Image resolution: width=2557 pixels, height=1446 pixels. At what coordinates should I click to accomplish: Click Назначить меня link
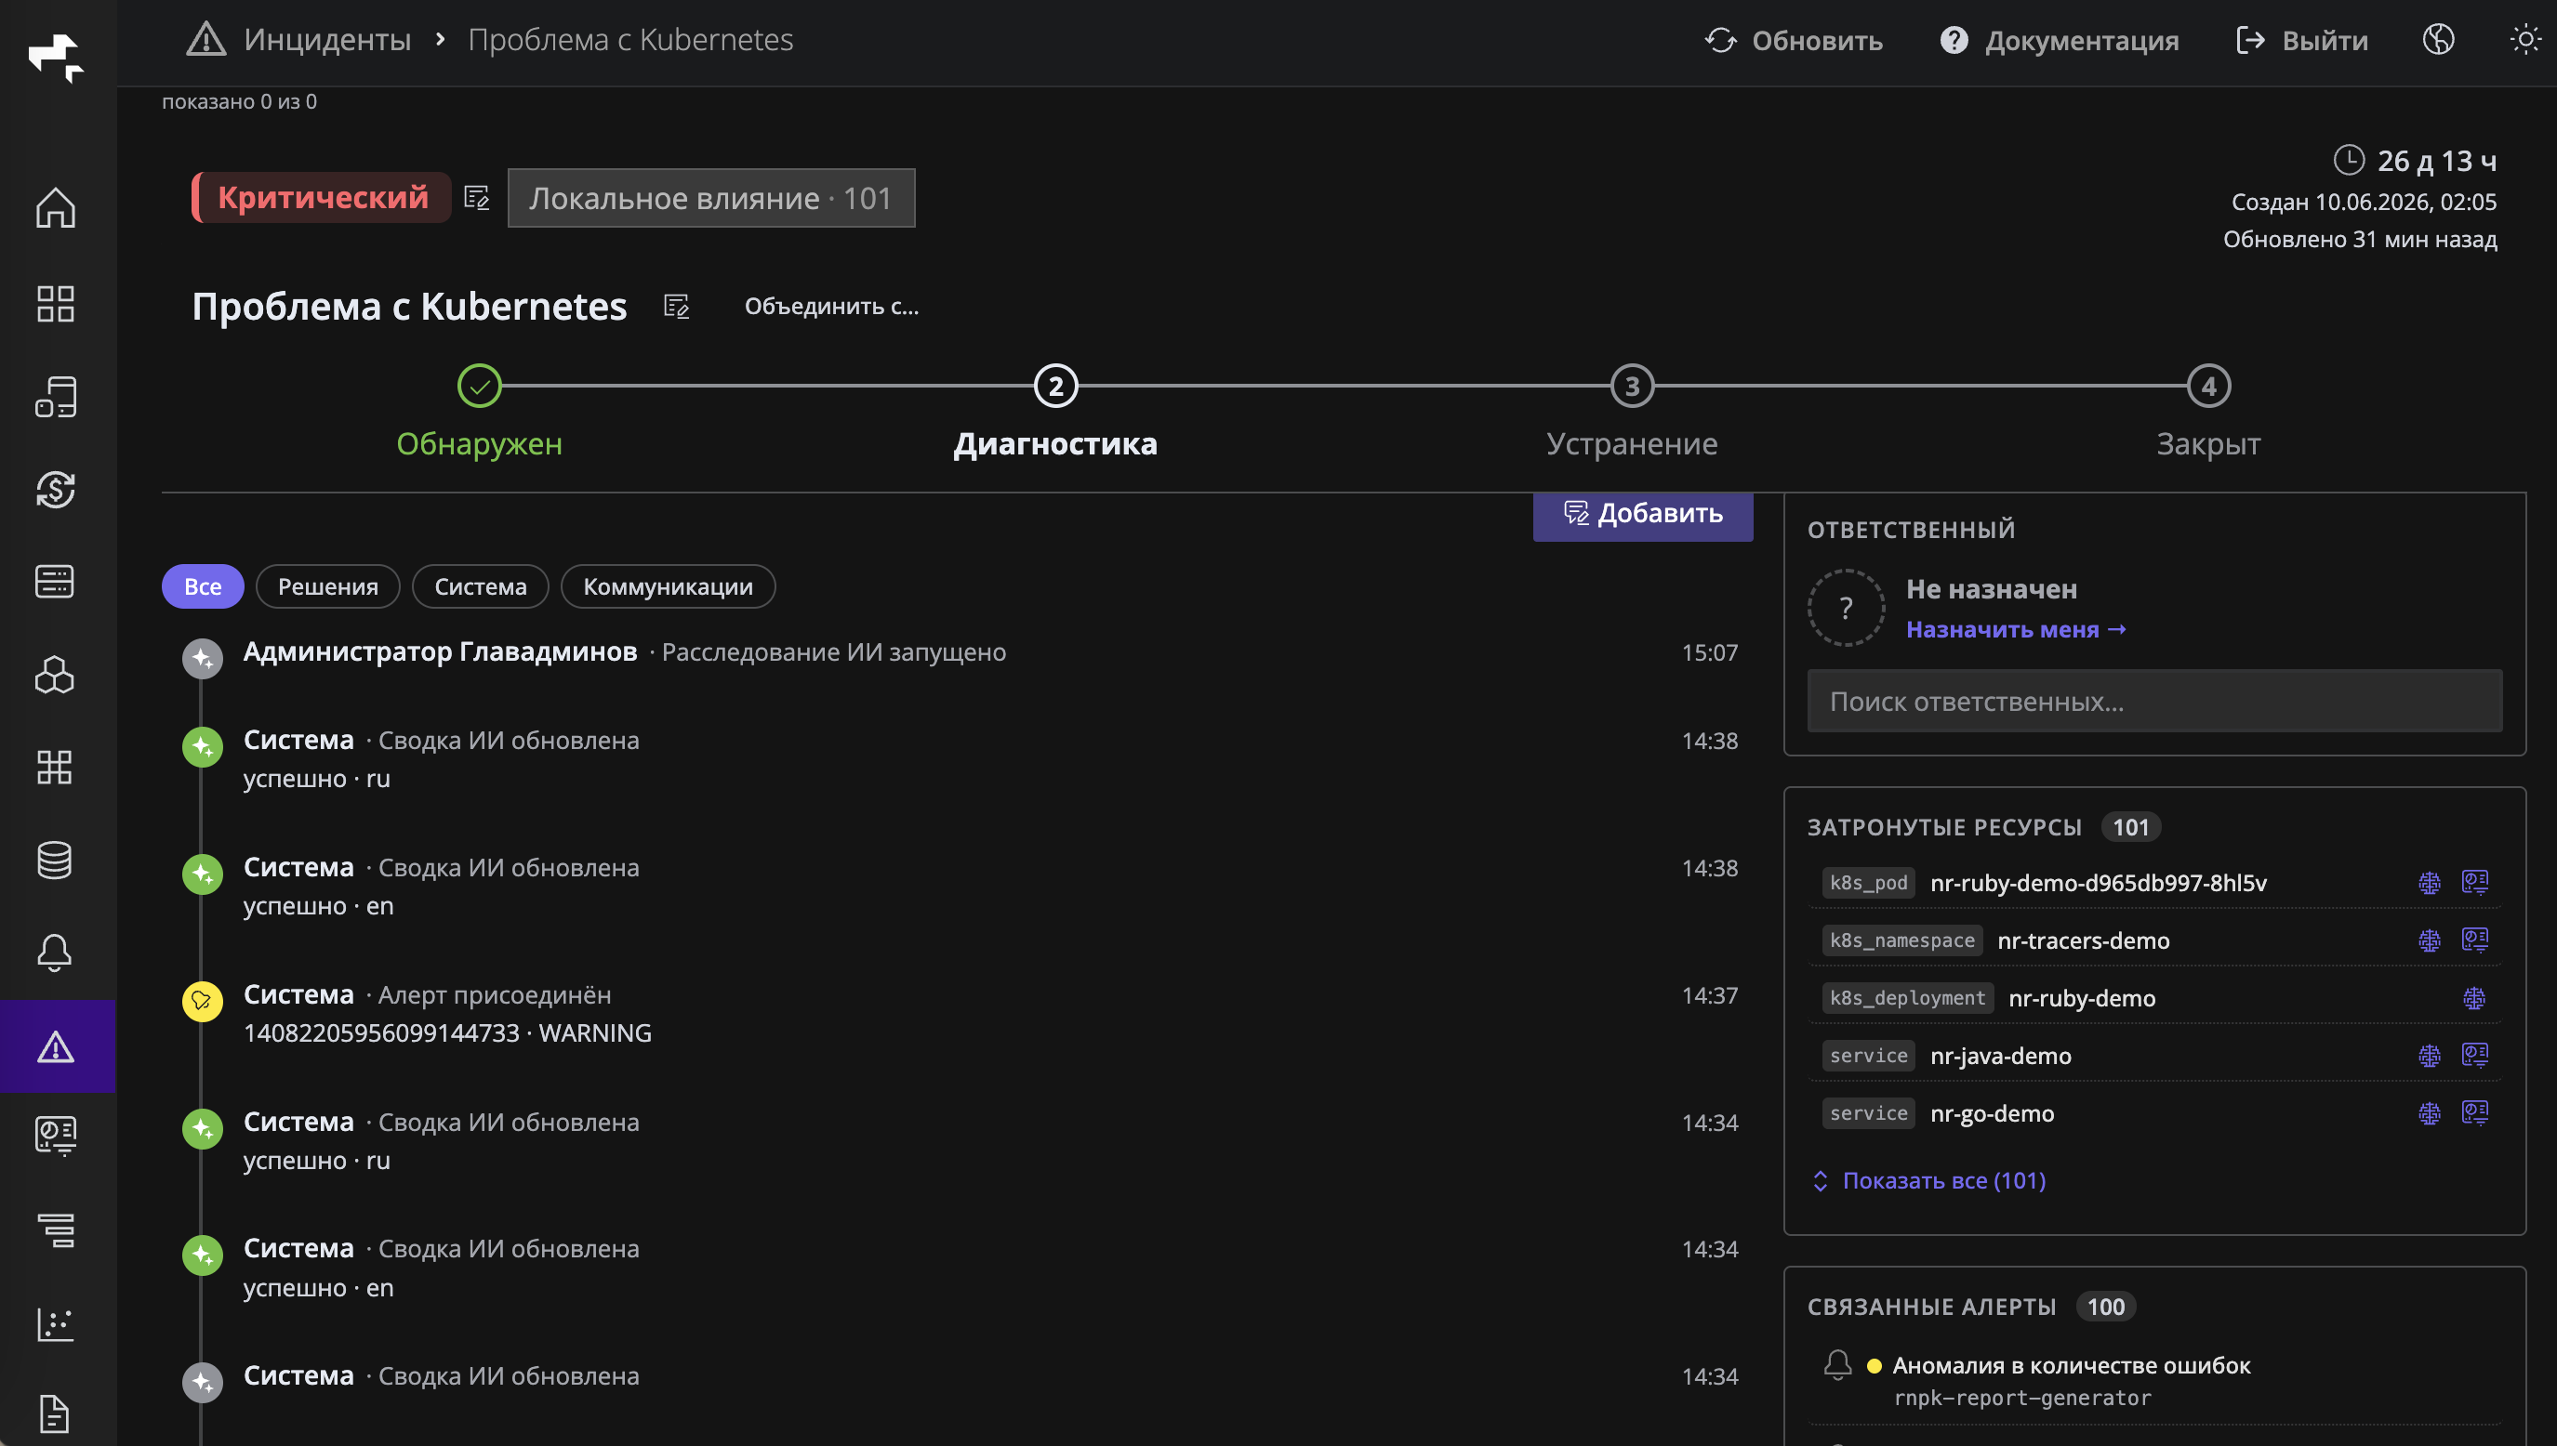point(2017,628)
